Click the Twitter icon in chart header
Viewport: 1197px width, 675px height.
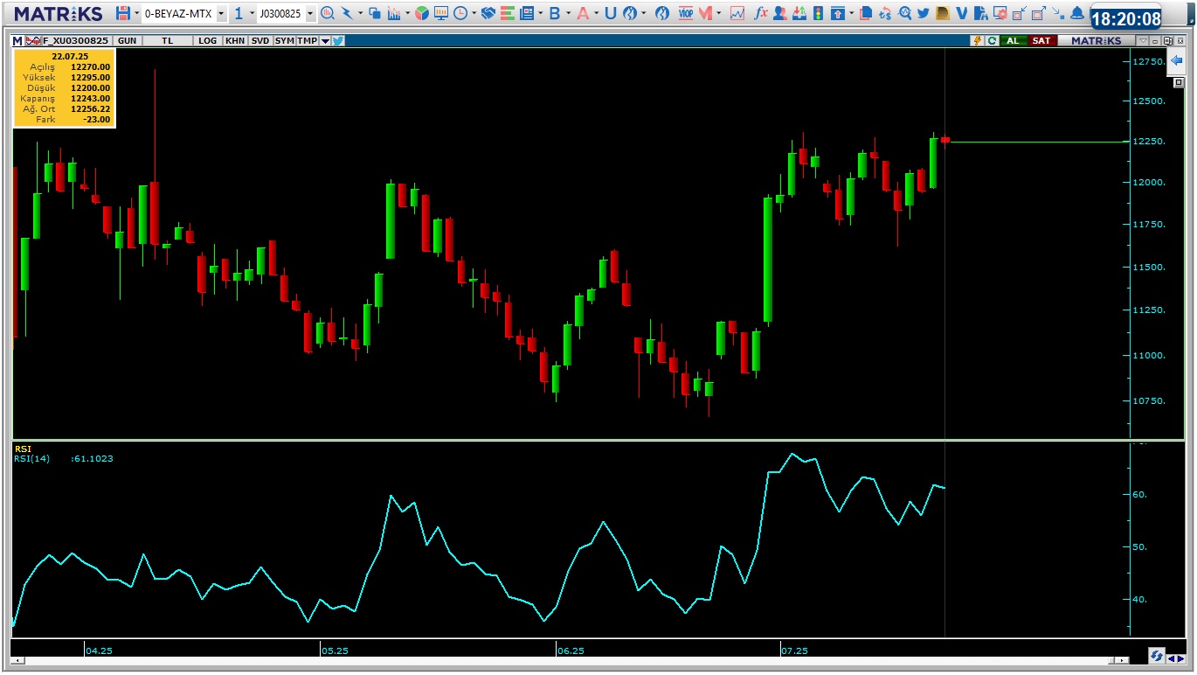[337, 41]
